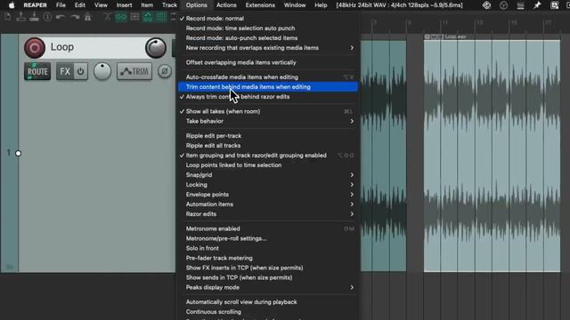Choose Metronome enabled option

pos(268,228)
